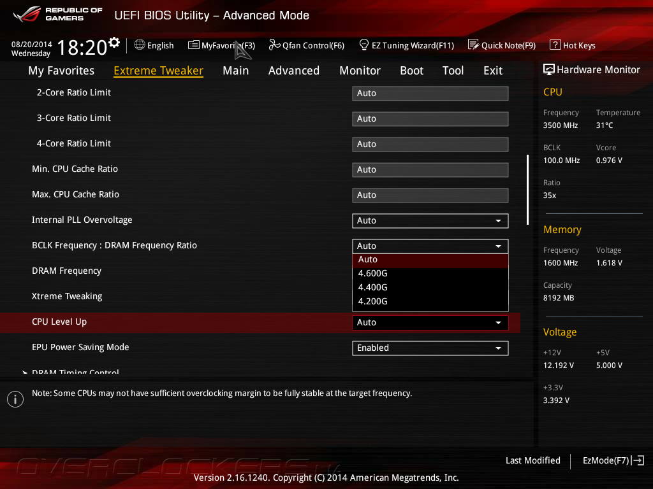653x489 pixels.
Task: Click the 18:20 clock display
Action: click(82, 47)
